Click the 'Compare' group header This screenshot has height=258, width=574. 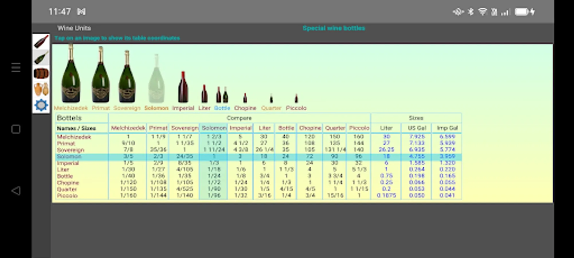[x=239, y=118]
